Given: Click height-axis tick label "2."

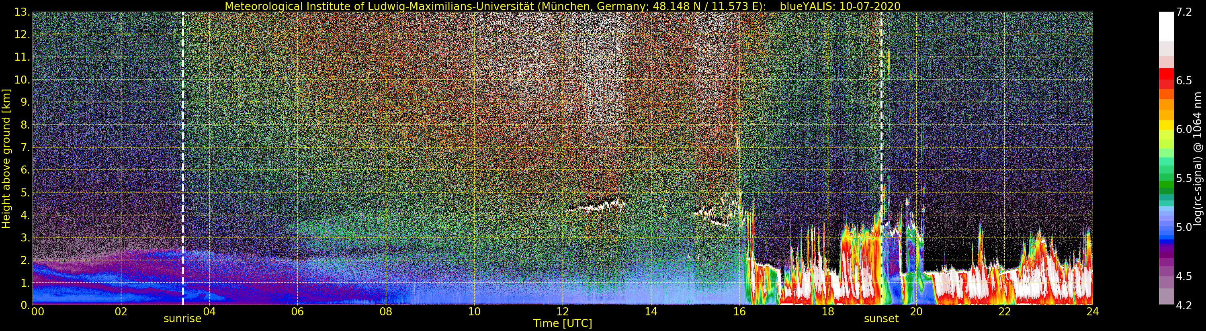Looking at the screenshot, I should pyautogui.click(x=25, y=260).
